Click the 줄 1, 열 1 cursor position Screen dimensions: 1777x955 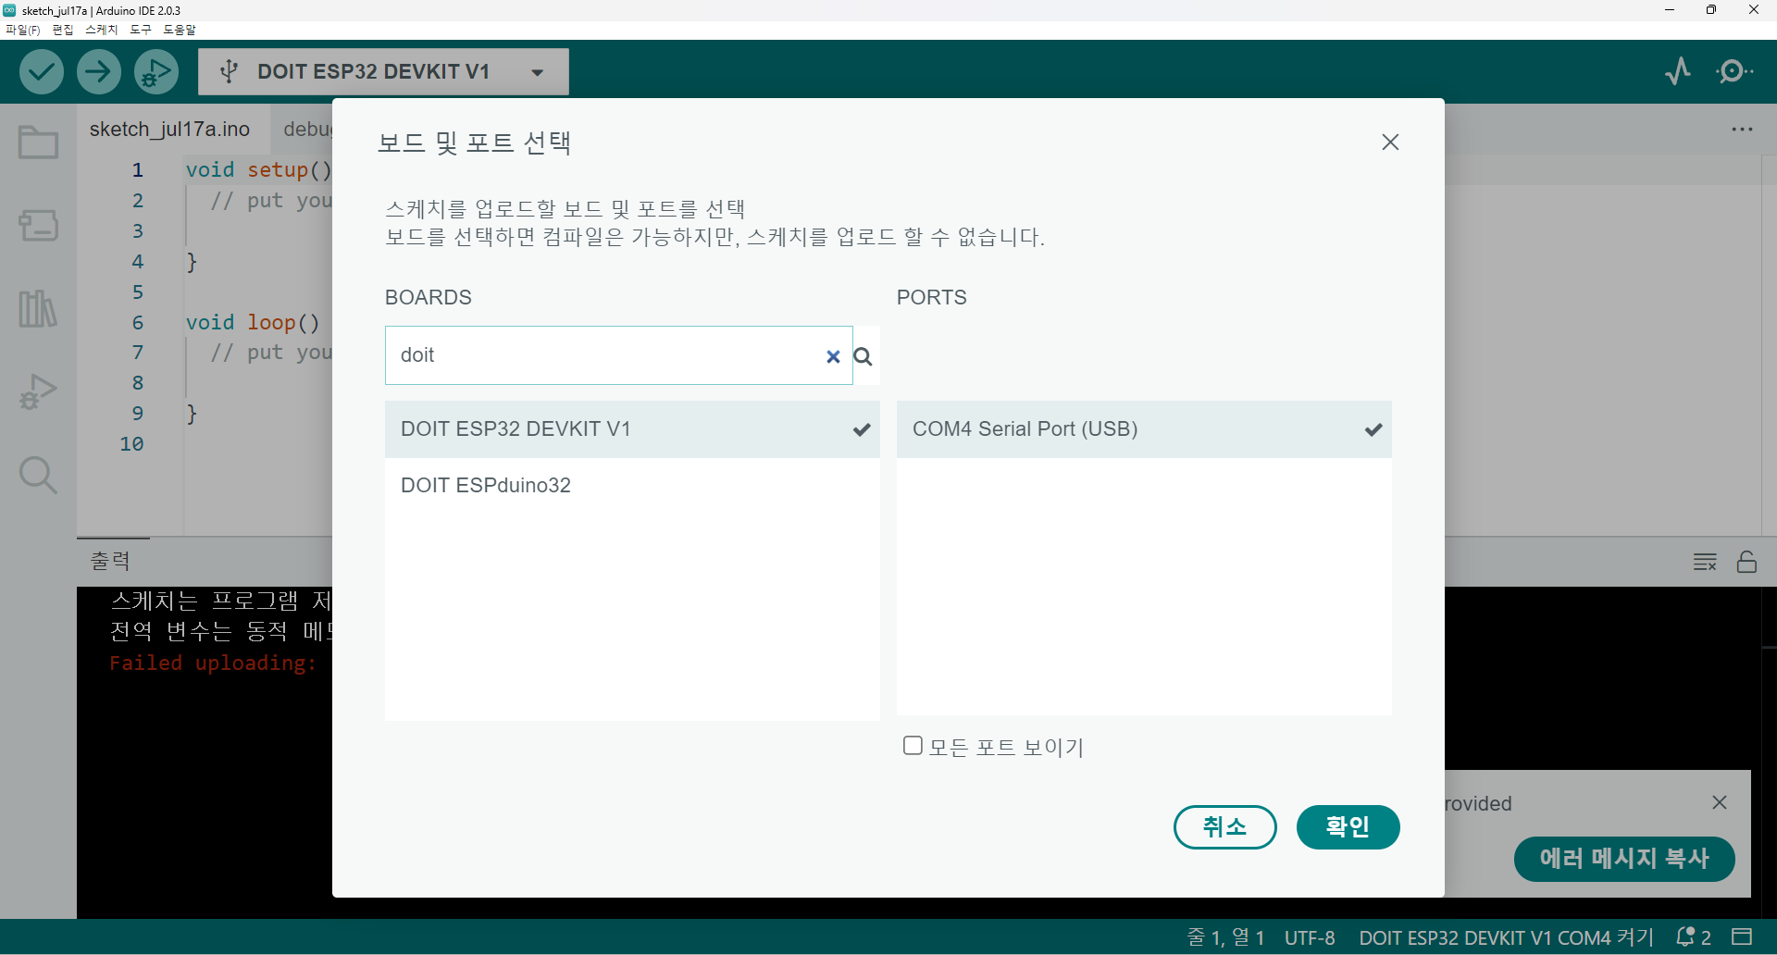tap(1225, 937)
